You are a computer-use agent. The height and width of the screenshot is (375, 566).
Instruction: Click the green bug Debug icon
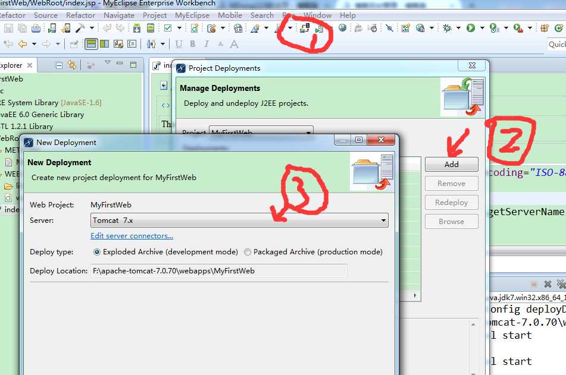tap(447, 28)
